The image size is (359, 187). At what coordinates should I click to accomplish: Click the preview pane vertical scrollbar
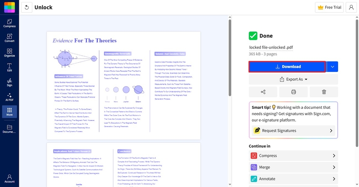(230, 58)
